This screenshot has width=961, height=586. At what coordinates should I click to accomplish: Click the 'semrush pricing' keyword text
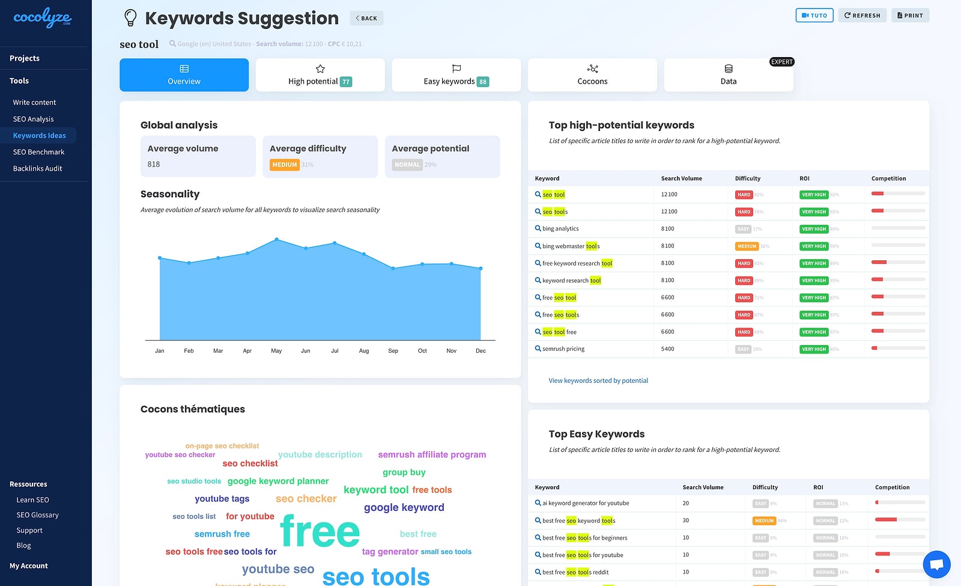[563, 349]
